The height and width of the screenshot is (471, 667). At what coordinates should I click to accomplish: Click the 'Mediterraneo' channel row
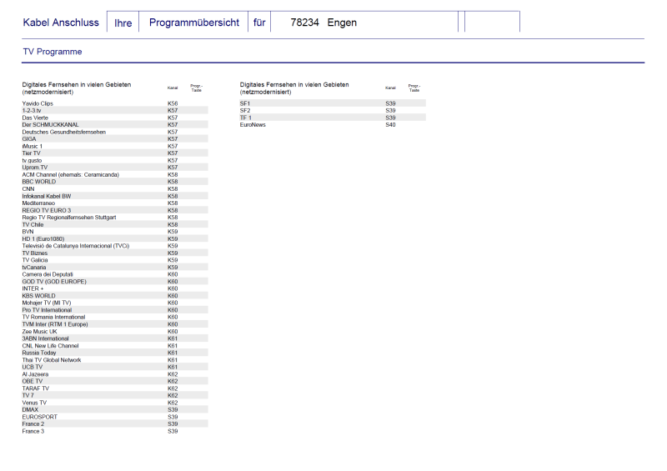(x=115, y=203)
